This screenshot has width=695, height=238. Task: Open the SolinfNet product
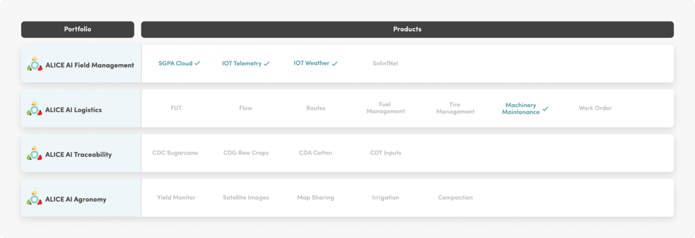[x=386, y=63]
